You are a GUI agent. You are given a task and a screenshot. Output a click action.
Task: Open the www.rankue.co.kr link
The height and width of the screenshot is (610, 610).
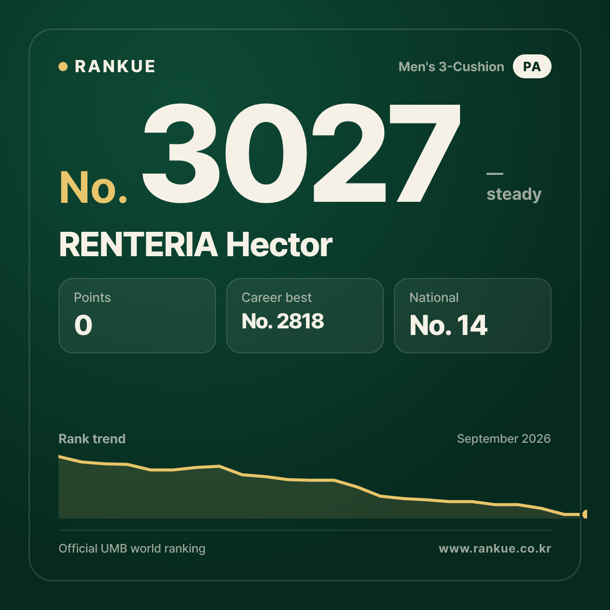(495, 548)
